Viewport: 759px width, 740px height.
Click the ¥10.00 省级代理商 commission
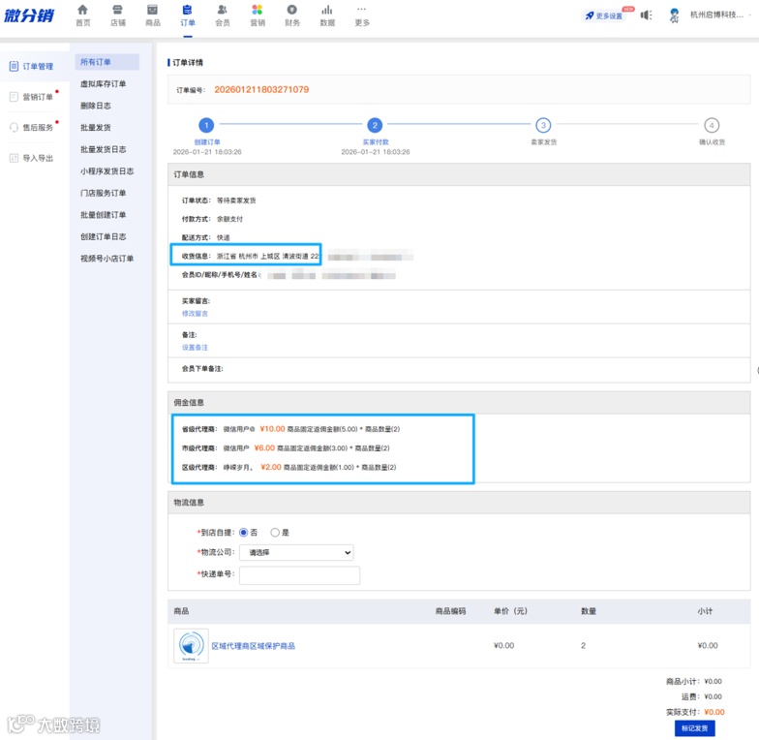(273, 428)
